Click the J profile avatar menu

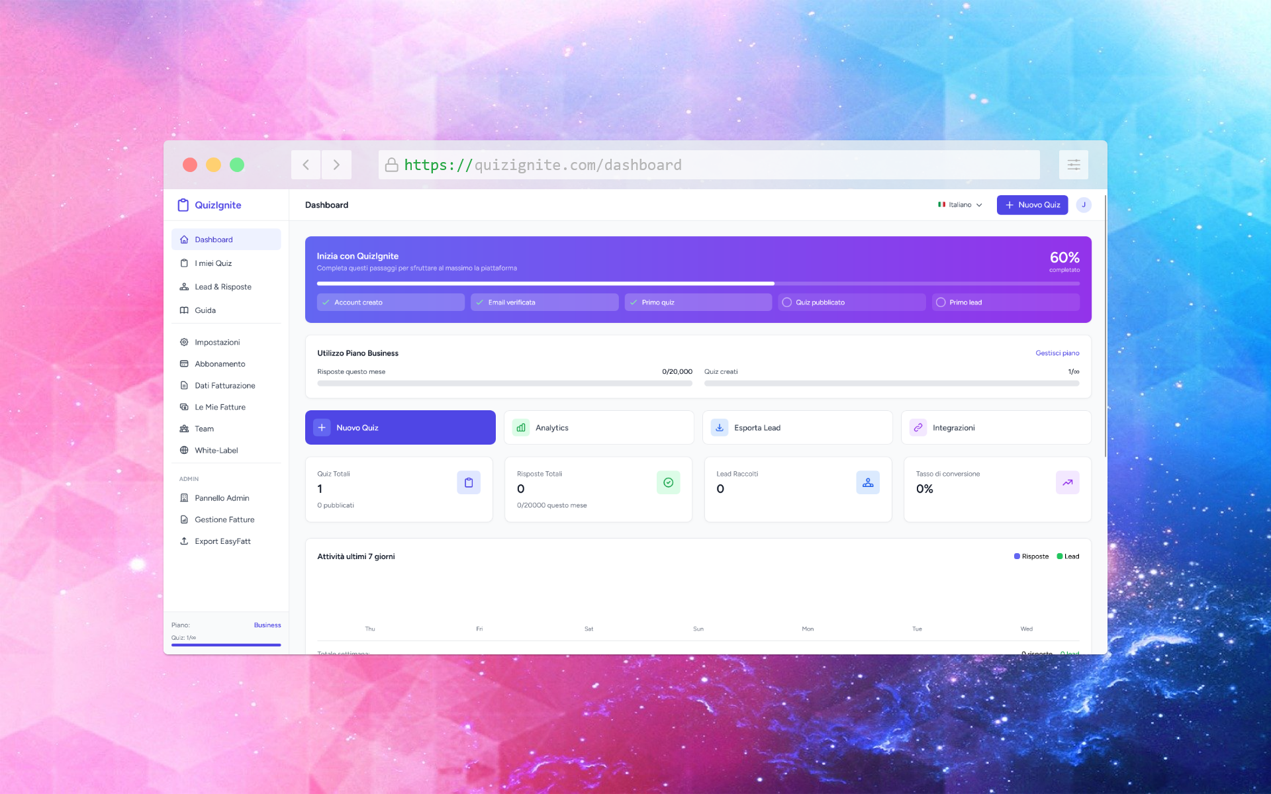pos(1084,205)
